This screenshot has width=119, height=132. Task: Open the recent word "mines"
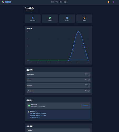coord(59,80)
